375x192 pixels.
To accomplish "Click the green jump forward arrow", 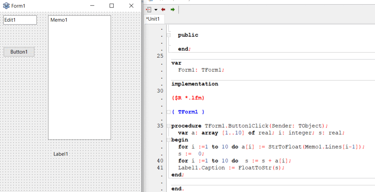I will coord(172,10).
